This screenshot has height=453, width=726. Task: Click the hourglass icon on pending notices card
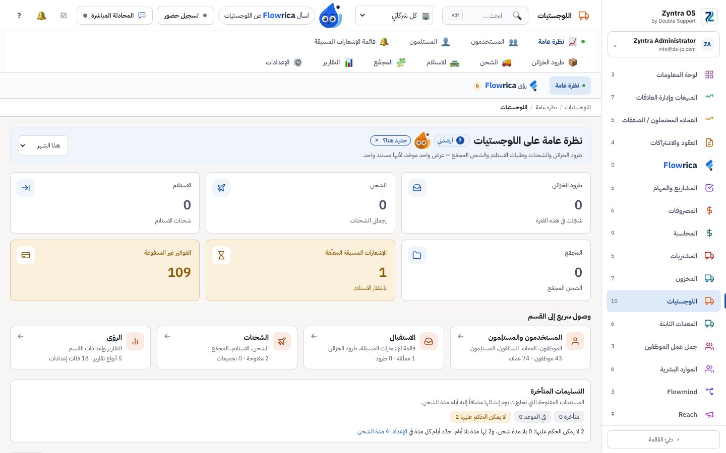[x=221, y=255]
